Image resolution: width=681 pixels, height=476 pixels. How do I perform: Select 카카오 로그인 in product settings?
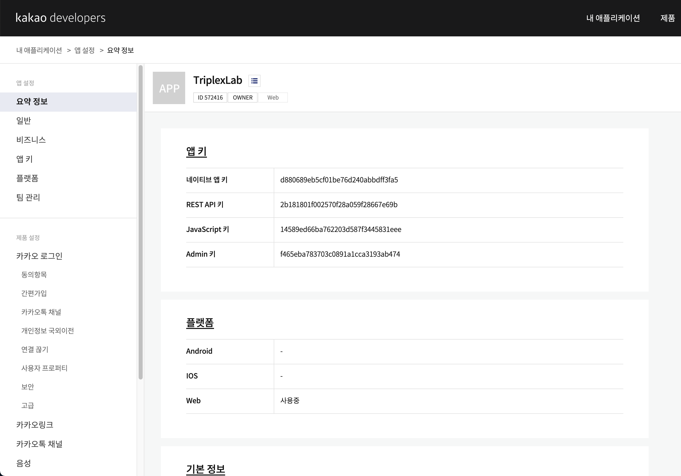coord(39,256)
